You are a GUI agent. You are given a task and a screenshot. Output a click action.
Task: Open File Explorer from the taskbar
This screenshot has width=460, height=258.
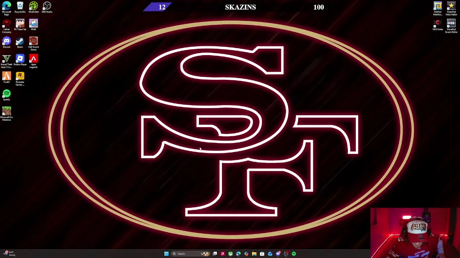[x=254, y=254]
